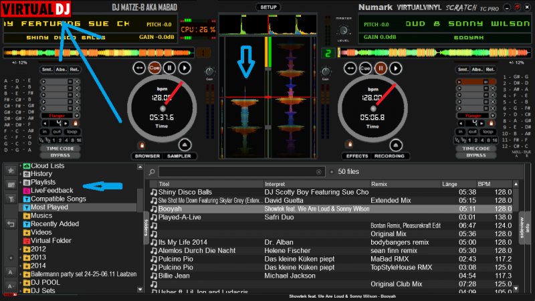535x301 pixels.
Task: Set a 16 beat loop on the right deck
Action: click(x=494, y=140)
